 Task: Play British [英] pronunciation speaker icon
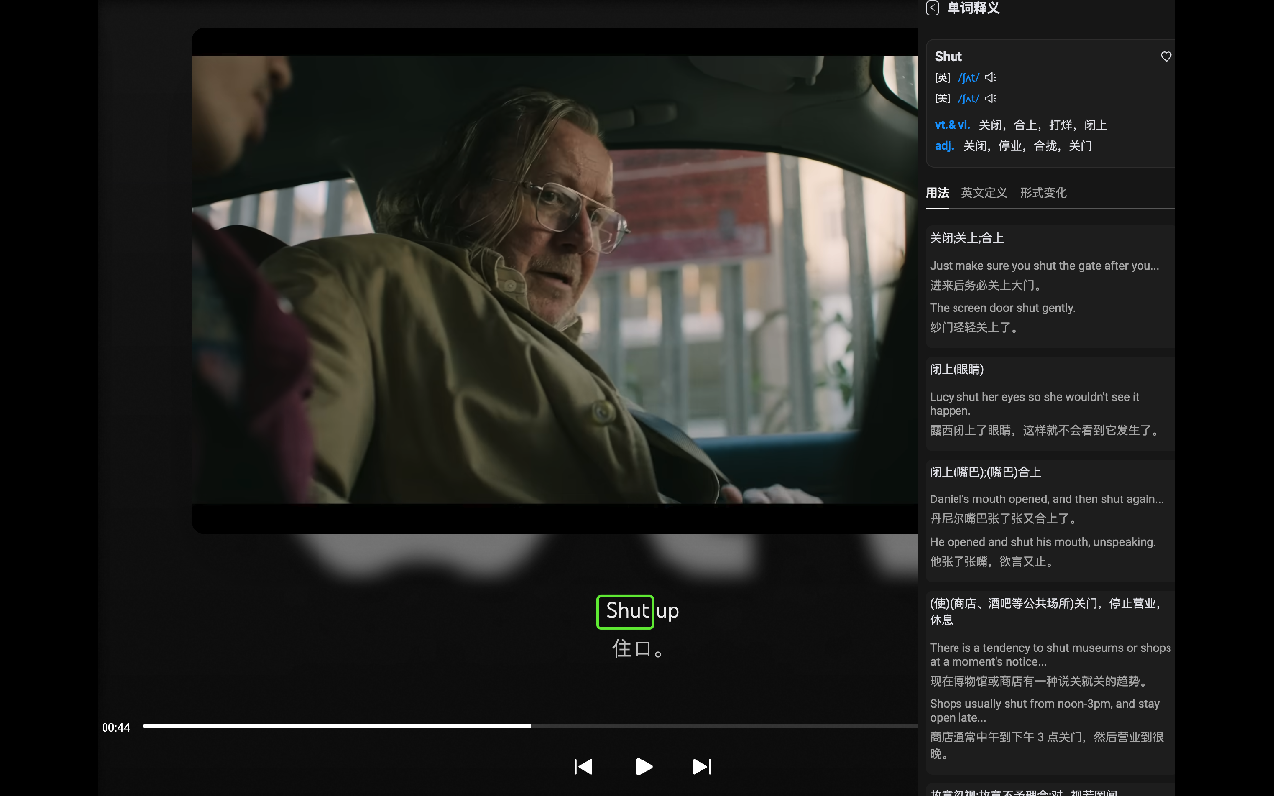click(x=991, y=78)
